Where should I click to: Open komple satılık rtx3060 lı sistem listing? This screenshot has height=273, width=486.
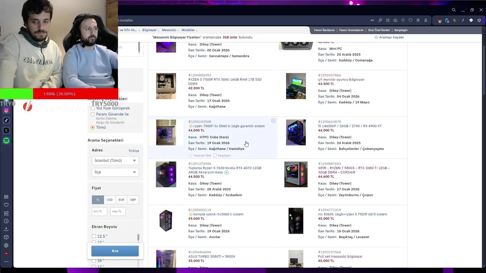point(216,214)
